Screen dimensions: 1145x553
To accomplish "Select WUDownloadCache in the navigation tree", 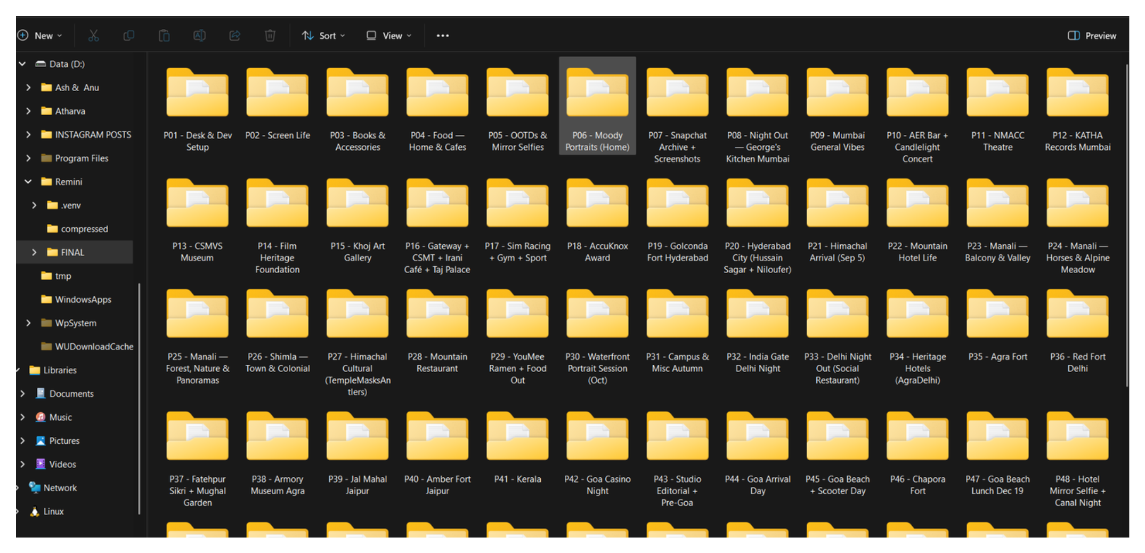I will [x=87, y=347].
